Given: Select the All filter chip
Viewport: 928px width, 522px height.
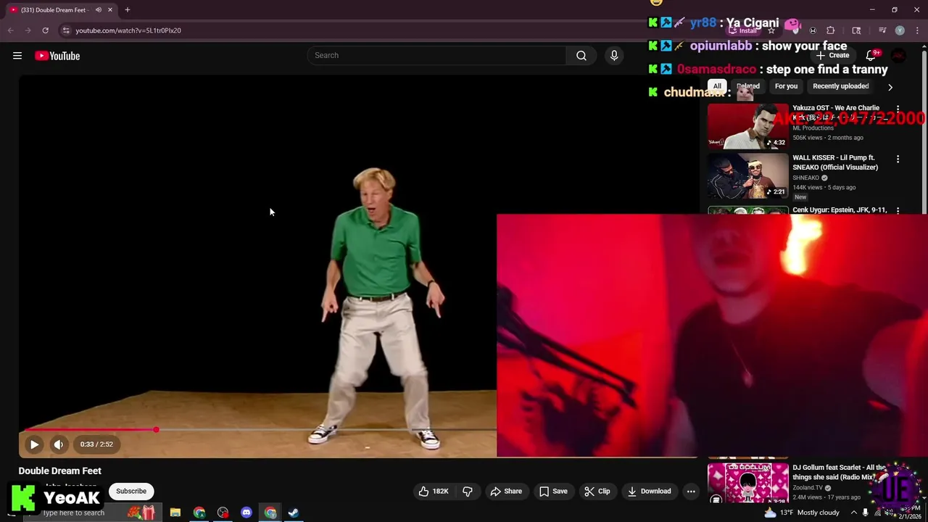Looking at the screenshot, I should click(717, 86).
